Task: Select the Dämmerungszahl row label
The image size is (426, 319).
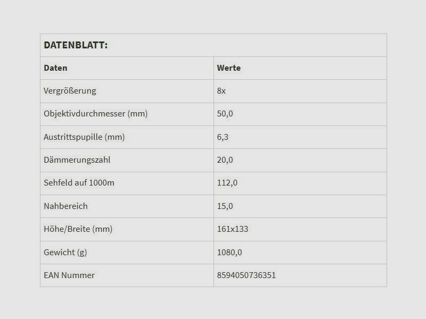Action: [77, 160]
